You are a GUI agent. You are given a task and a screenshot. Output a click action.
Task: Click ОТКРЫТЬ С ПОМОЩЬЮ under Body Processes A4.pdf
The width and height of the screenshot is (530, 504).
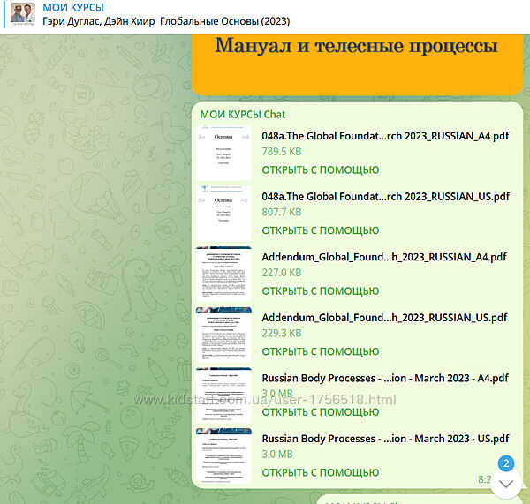[320, 411]
